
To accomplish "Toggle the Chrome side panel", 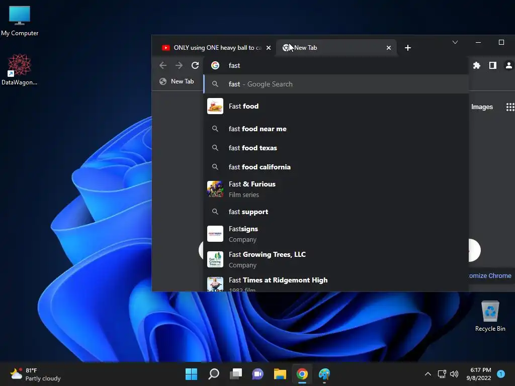I will point(493,65).
